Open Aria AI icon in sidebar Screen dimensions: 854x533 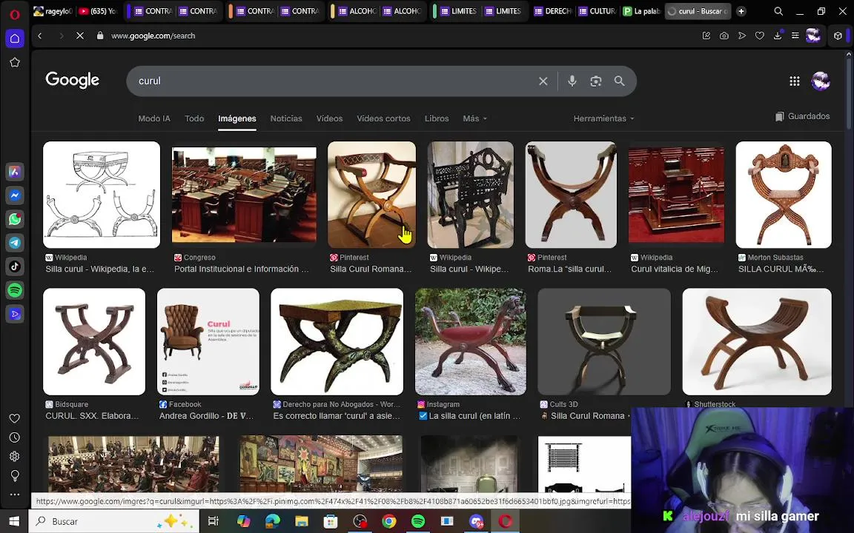point(15,172)
